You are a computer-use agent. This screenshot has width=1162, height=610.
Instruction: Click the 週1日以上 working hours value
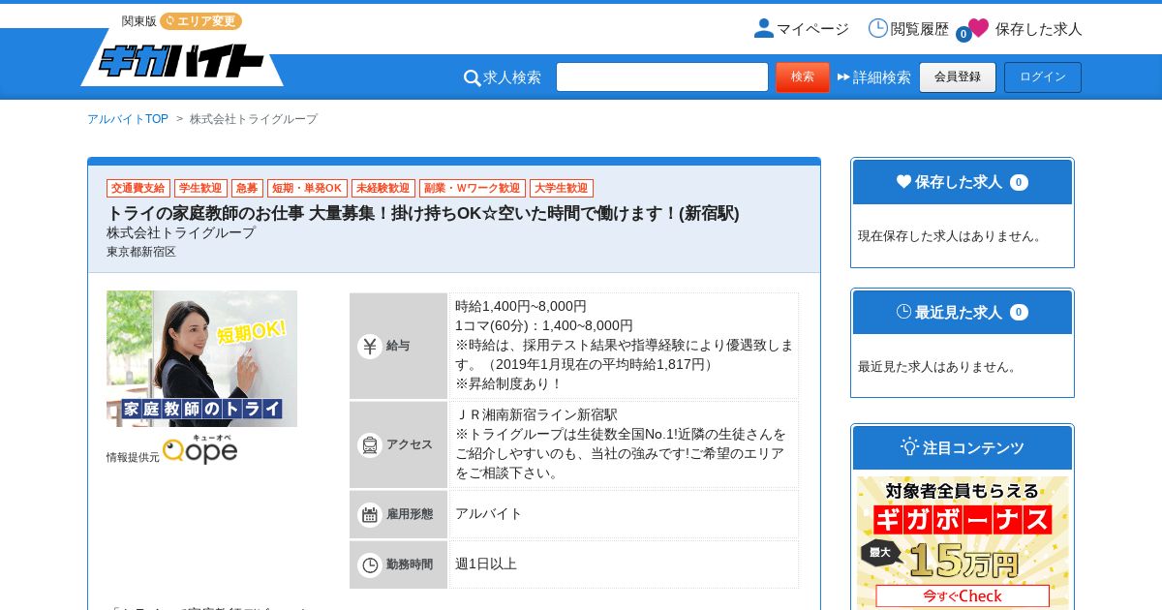(486, 564)
